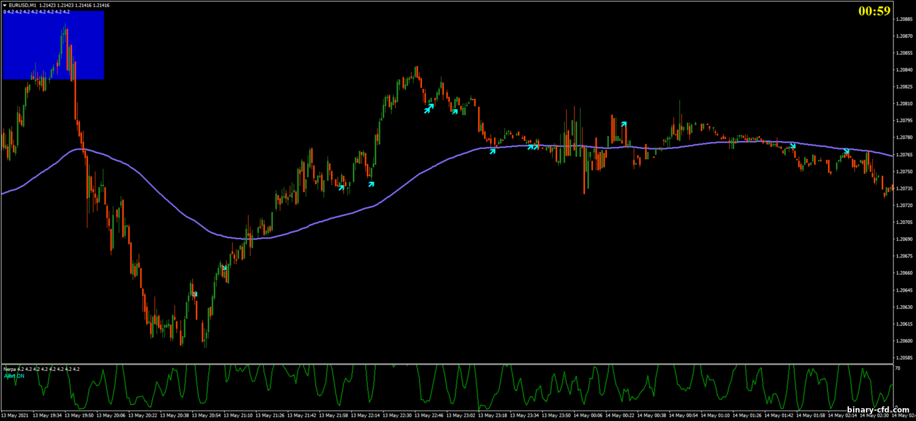The image size is (916, 421).
Task: Click price level 1.20600 on the scale
Action: (904, 341)
